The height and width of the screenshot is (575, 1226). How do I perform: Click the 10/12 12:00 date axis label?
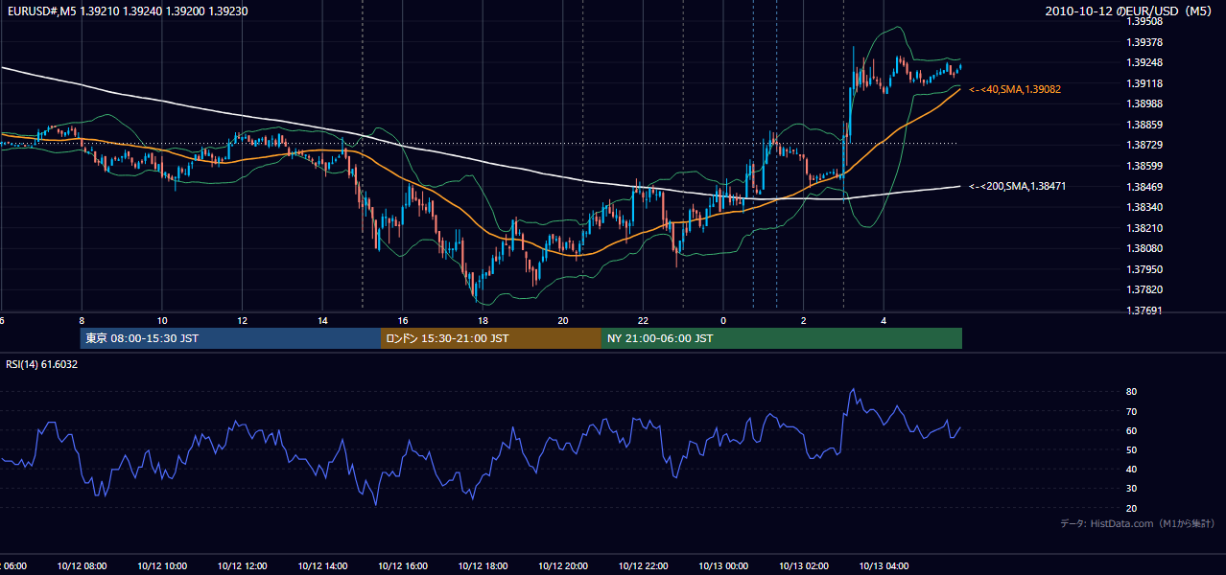pyautogui.click(x=242, y=566)
